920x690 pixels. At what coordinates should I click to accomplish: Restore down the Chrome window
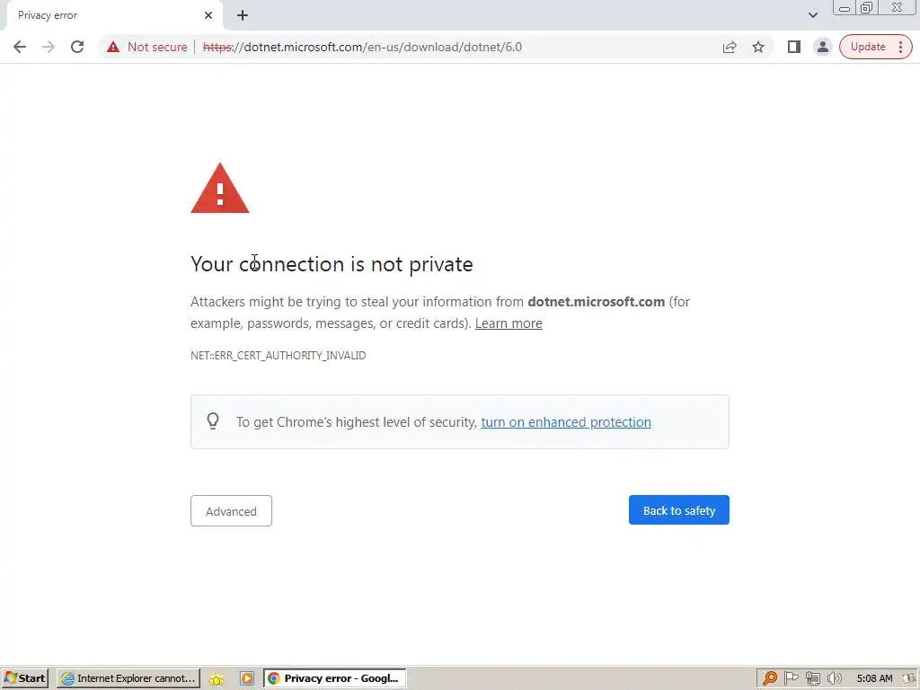pyautogui.click(x=866, y=8)
